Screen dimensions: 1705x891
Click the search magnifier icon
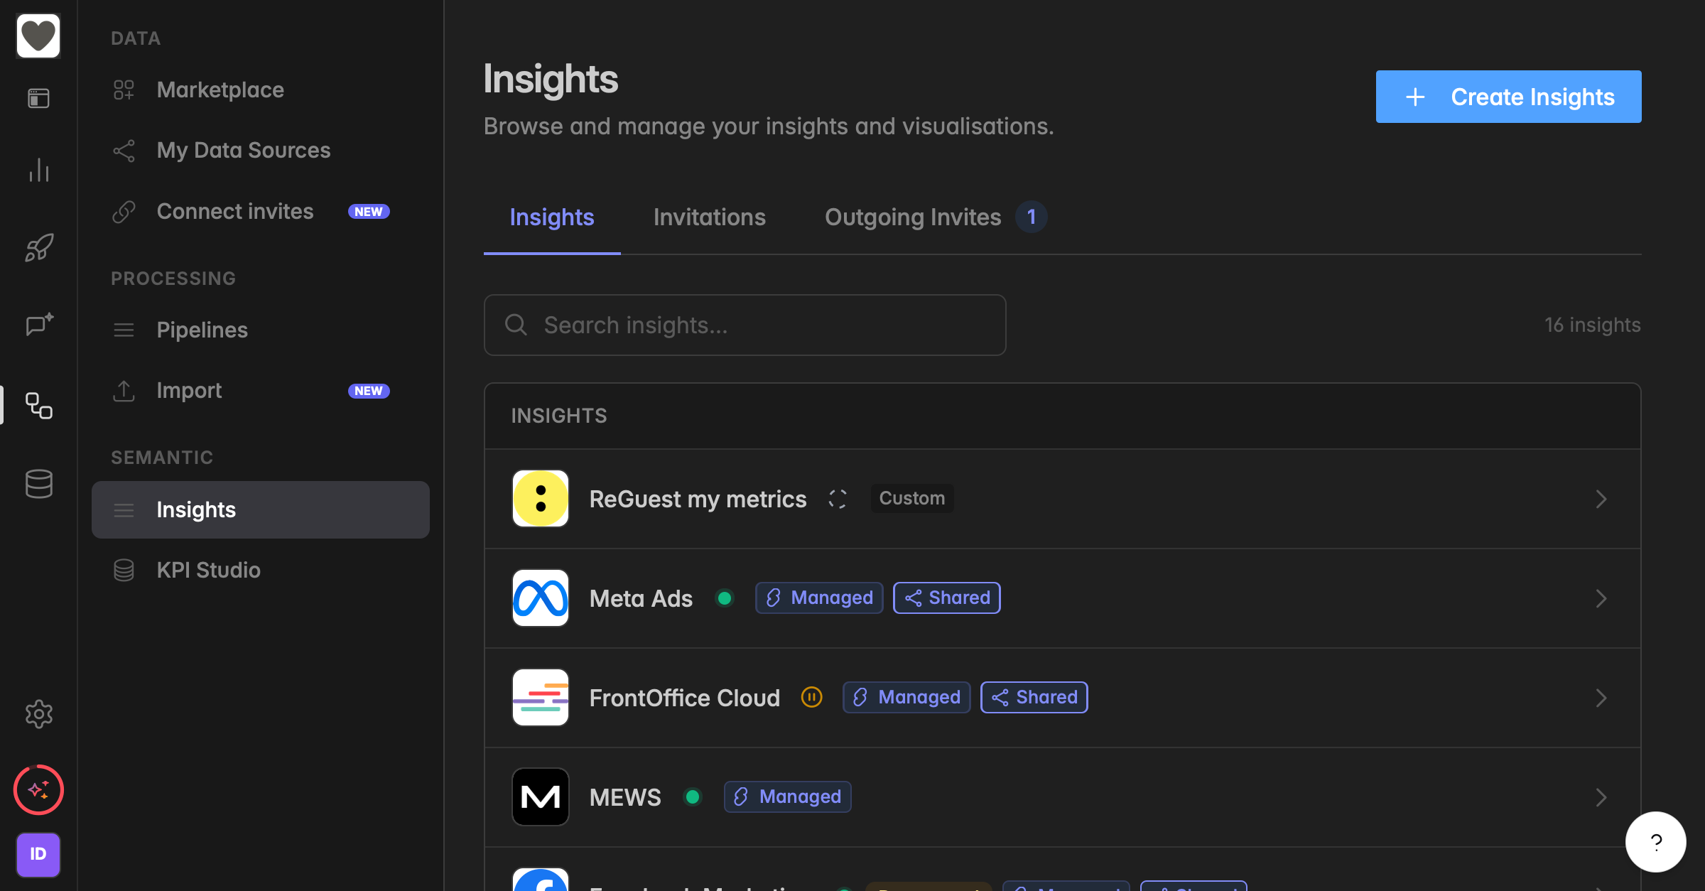pos(516,325)
